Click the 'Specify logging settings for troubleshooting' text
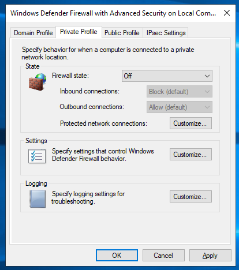 click(88, 197)
